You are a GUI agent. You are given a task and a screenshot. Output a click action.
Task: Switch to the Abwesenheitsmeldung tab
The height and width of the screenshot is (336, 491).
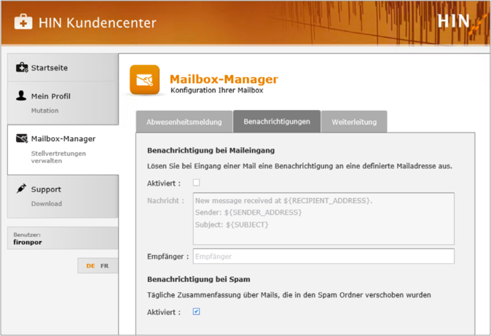pyautogui.click(x=184, y=122)
